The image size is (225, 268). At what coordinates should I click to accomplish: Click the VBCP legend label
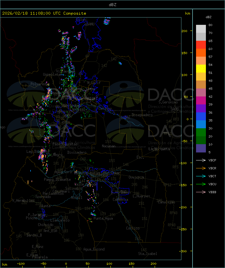[x=212, y=160]
